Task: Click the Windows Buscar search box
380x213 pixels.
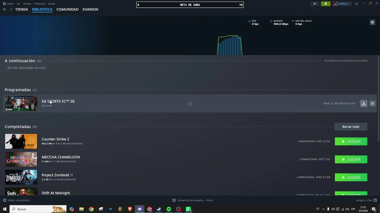Action: (38, 209)
